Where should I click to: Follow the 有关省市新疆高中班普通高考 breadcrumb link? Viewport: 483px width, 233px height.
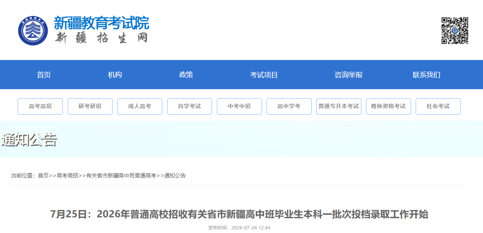[122, 176]
